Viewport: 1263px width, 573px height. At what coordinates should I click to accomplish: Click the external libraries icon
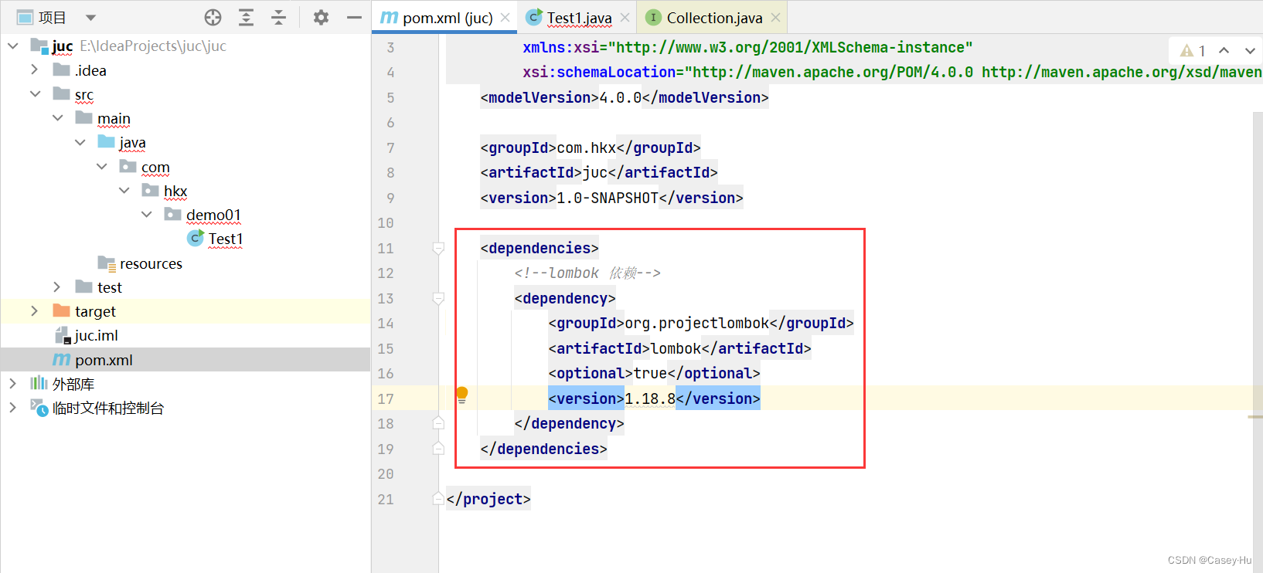[x=39, y=384]
